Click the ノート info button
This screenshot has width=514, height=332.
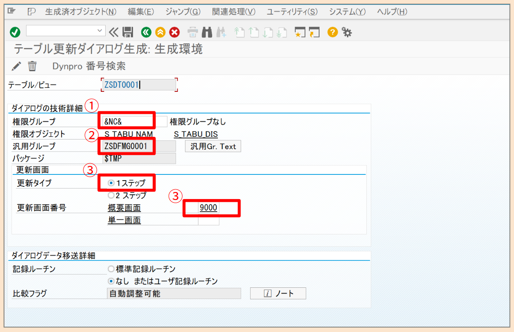278,294
